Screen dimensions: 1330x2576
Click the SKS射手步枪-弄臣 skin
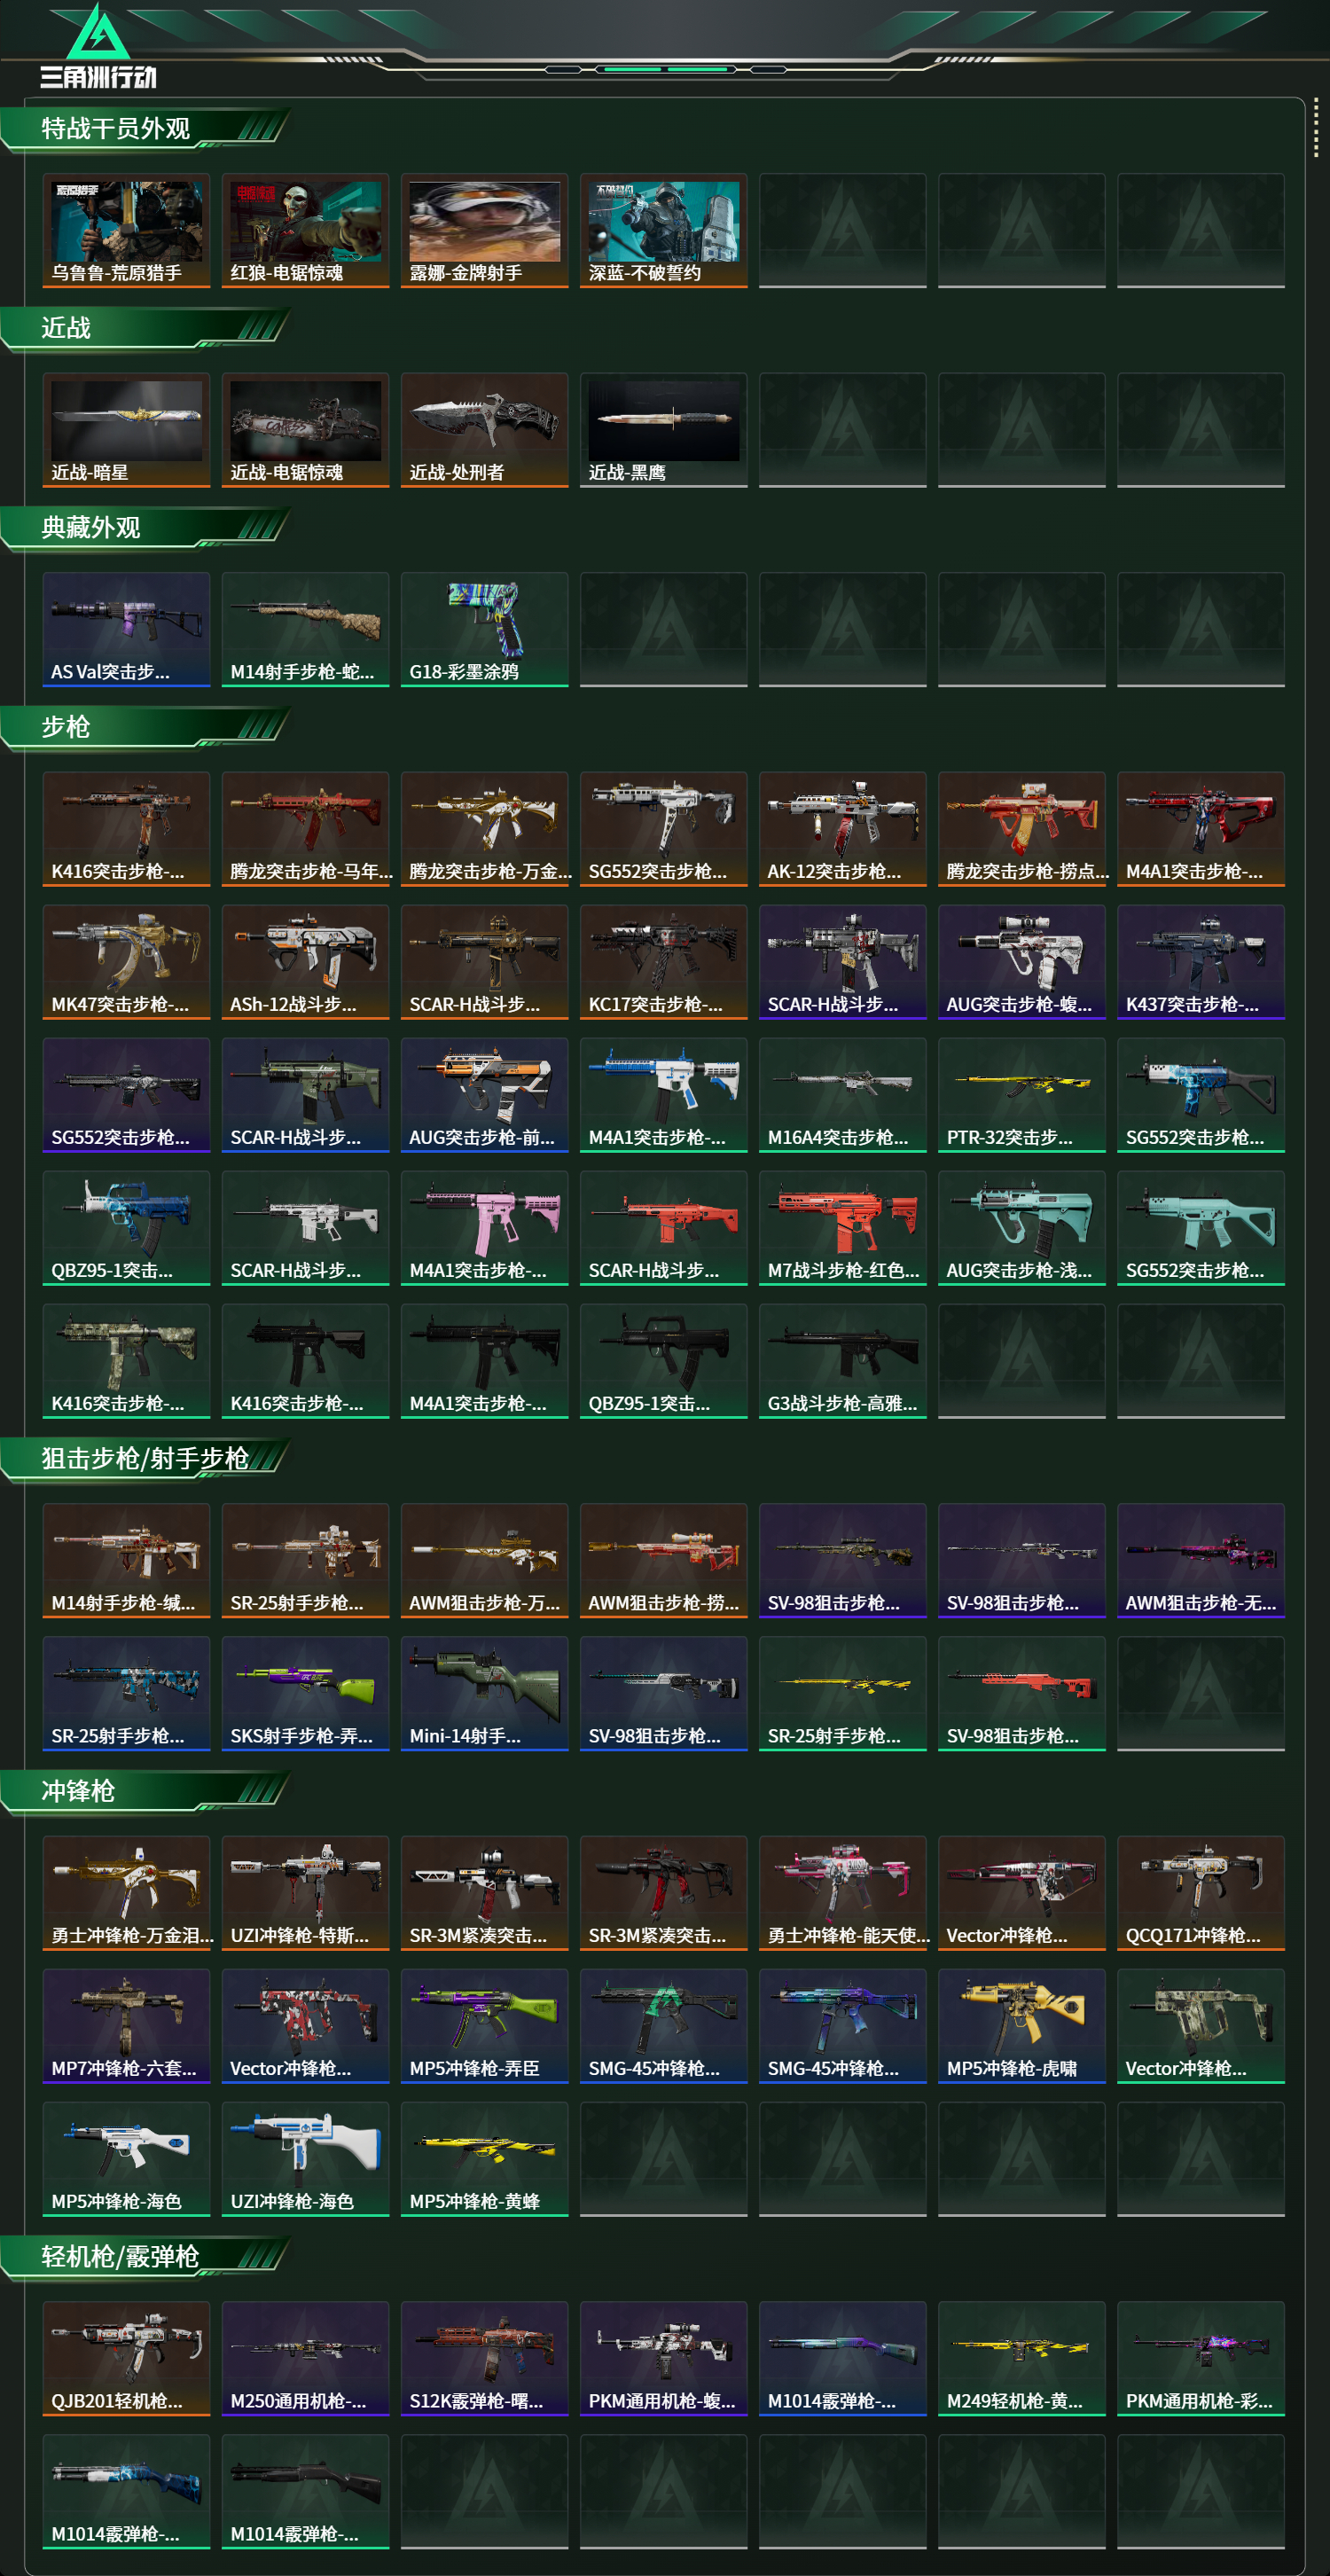(305, 1694)
